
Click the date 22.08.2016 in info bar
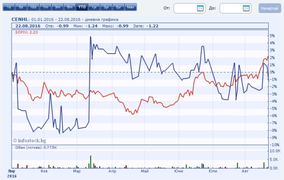click(x=28, y=26)
